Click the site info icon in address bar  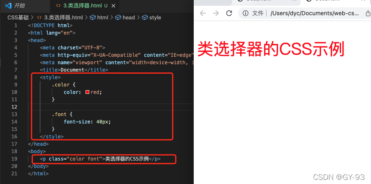[x=246, y=13]
